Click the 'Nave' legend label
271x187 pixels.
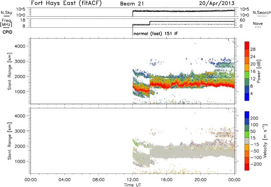pos(257,23)
